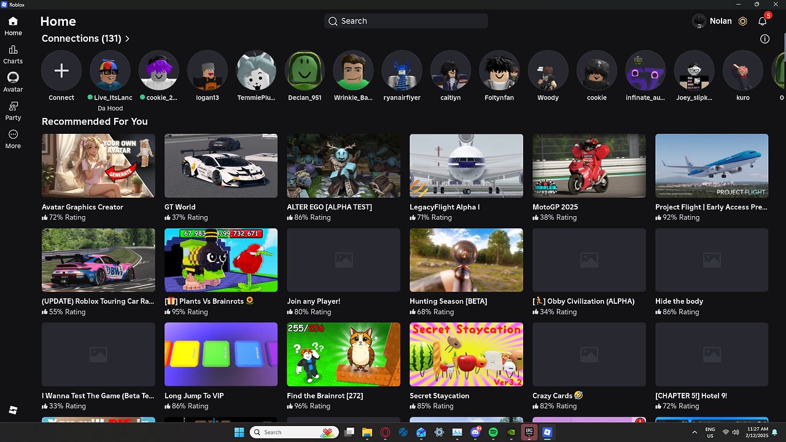Open the Avatar Graphics Creator thumbnail
This screenshot has width=786, height=442.
tap(98, 166)
